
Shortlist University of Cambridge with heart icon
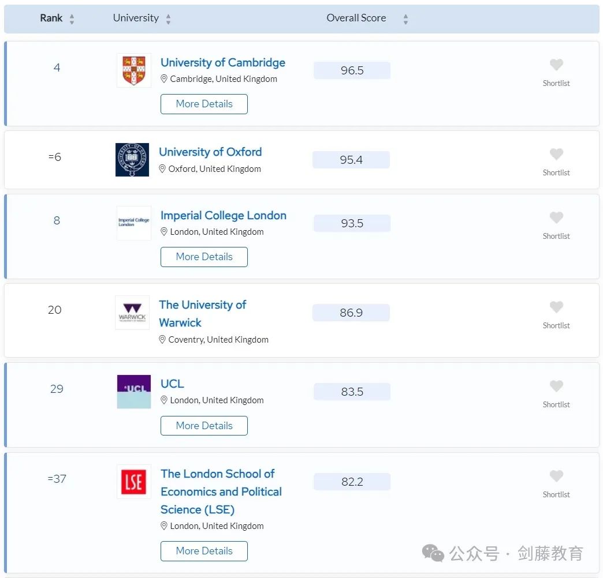[556, 65]
